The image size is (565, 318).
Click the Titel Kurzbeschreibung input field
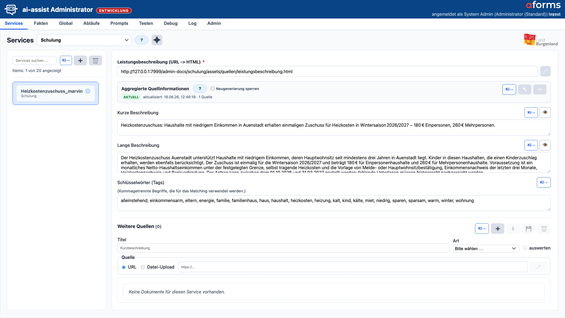283,248
